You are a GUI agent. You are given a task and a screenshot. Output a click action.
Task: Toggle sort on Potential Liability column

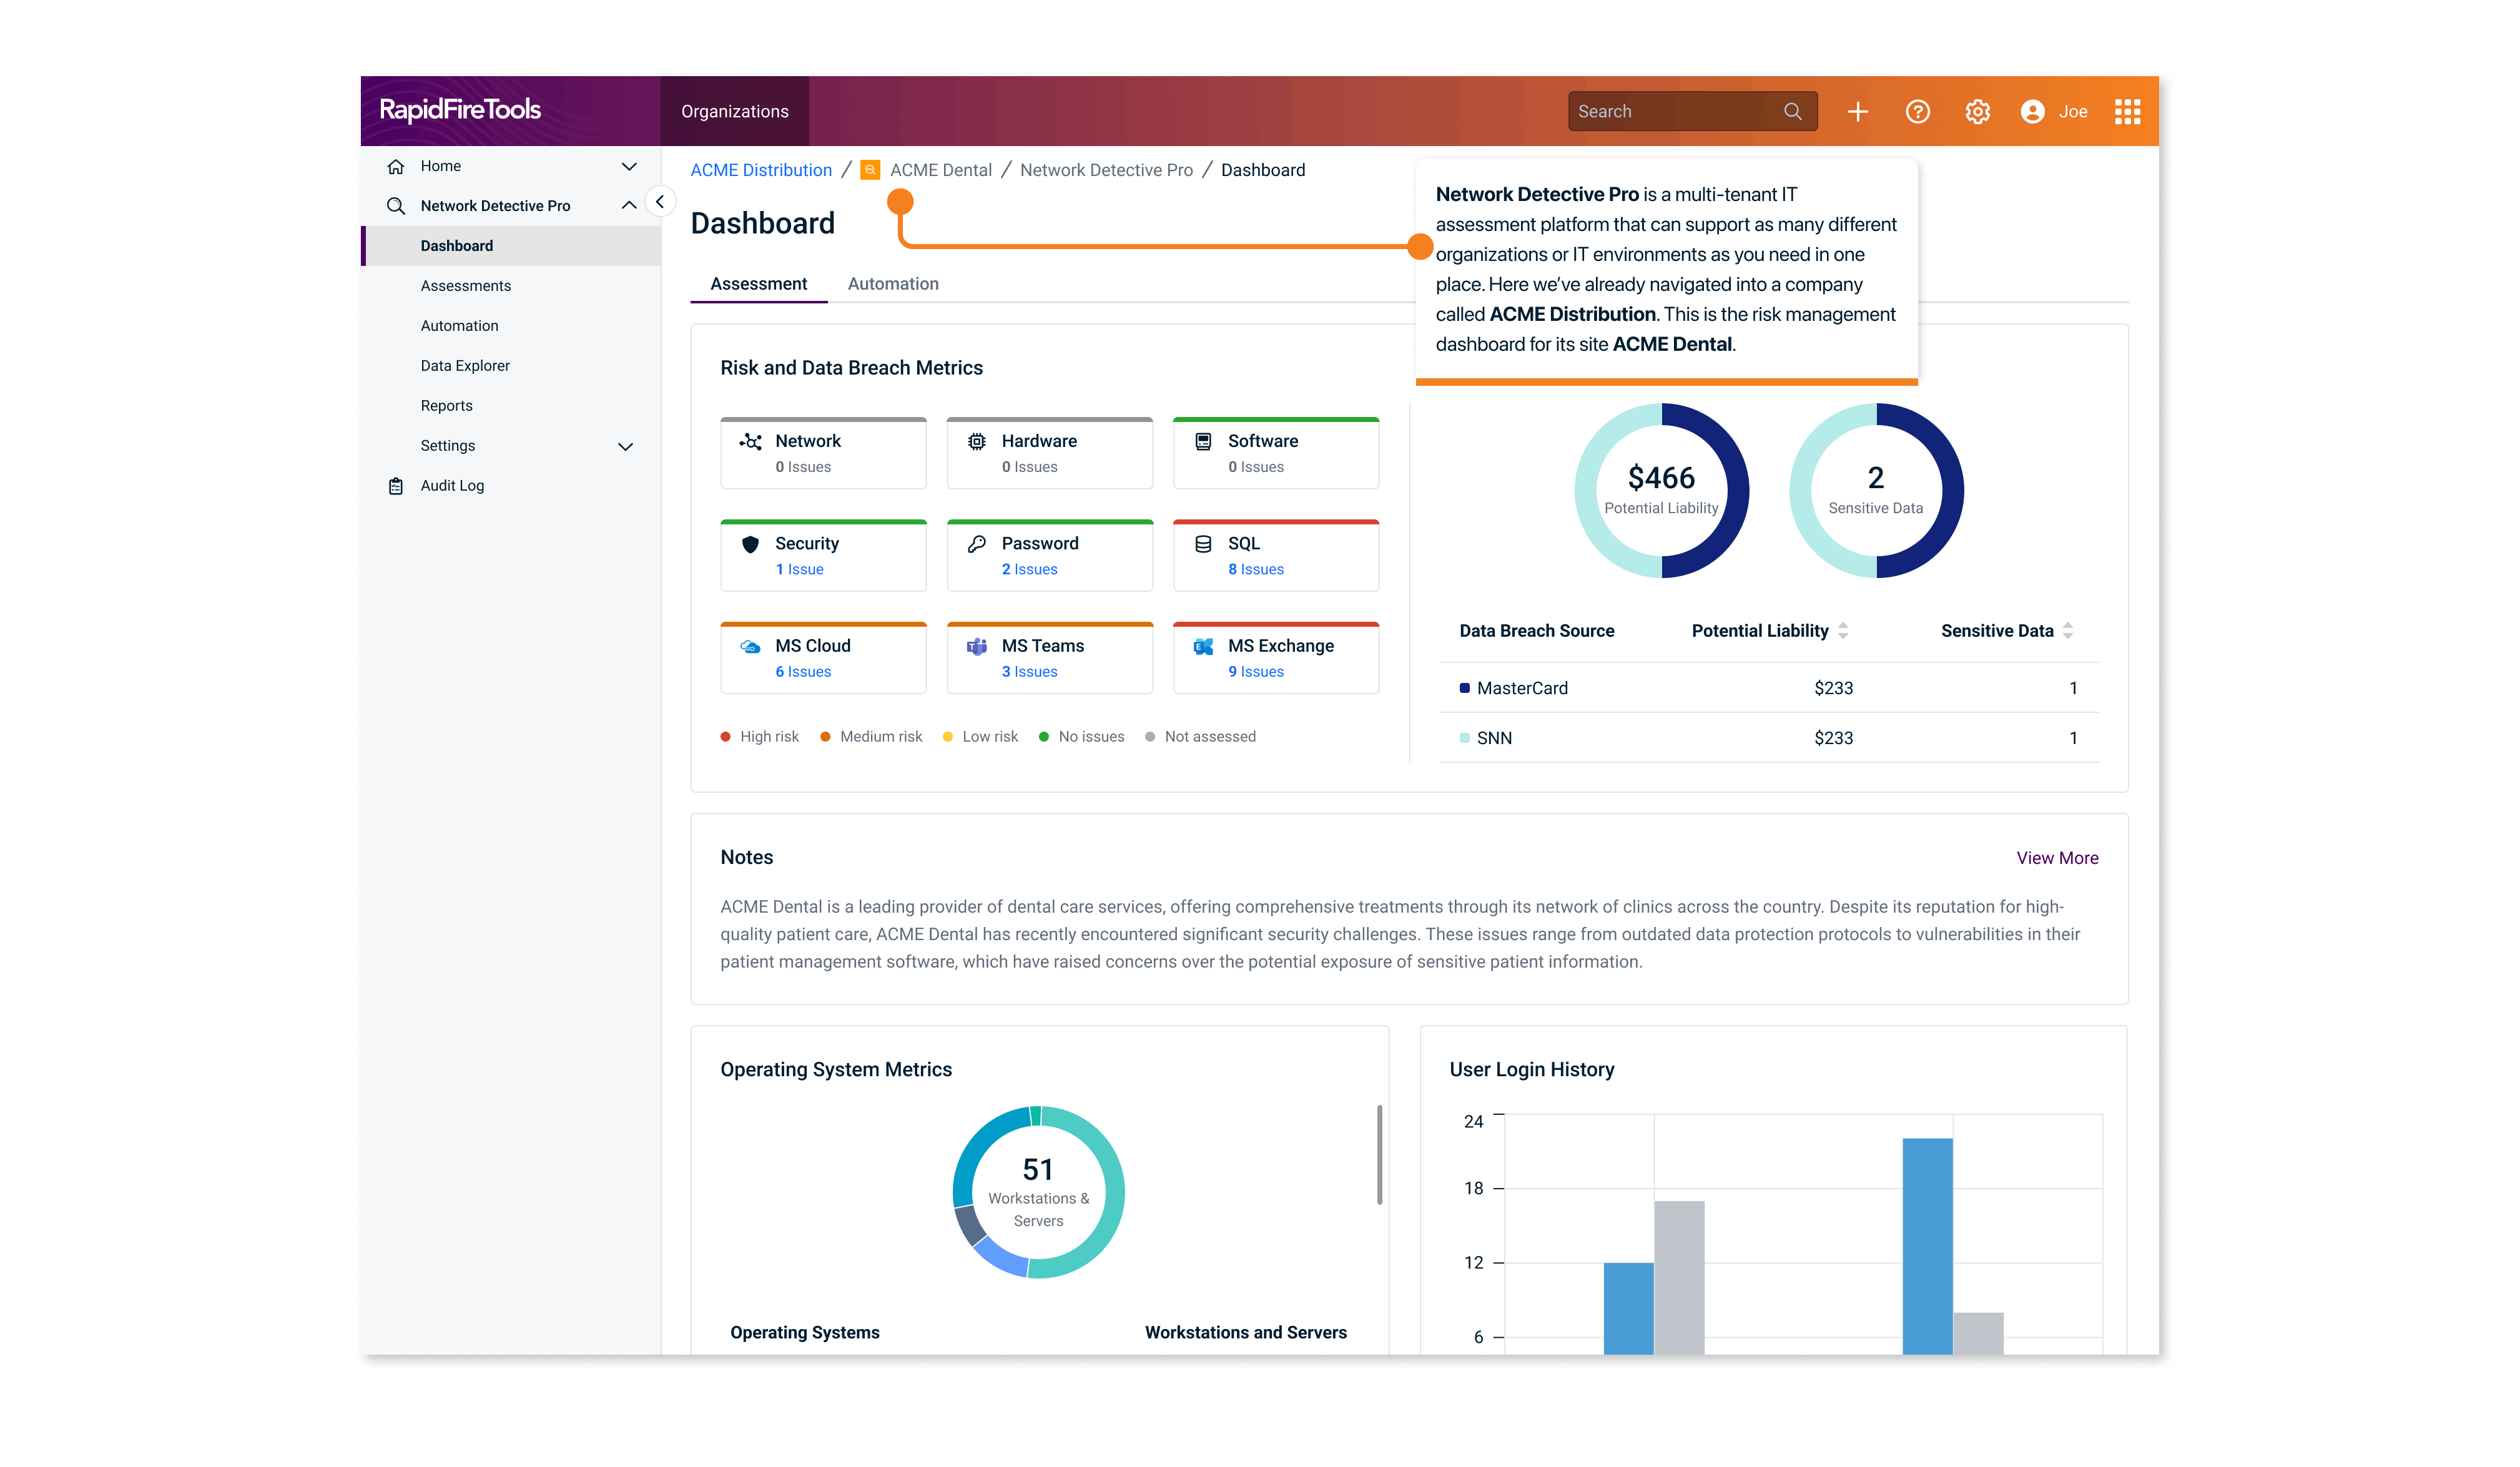tap(1842, 630)
